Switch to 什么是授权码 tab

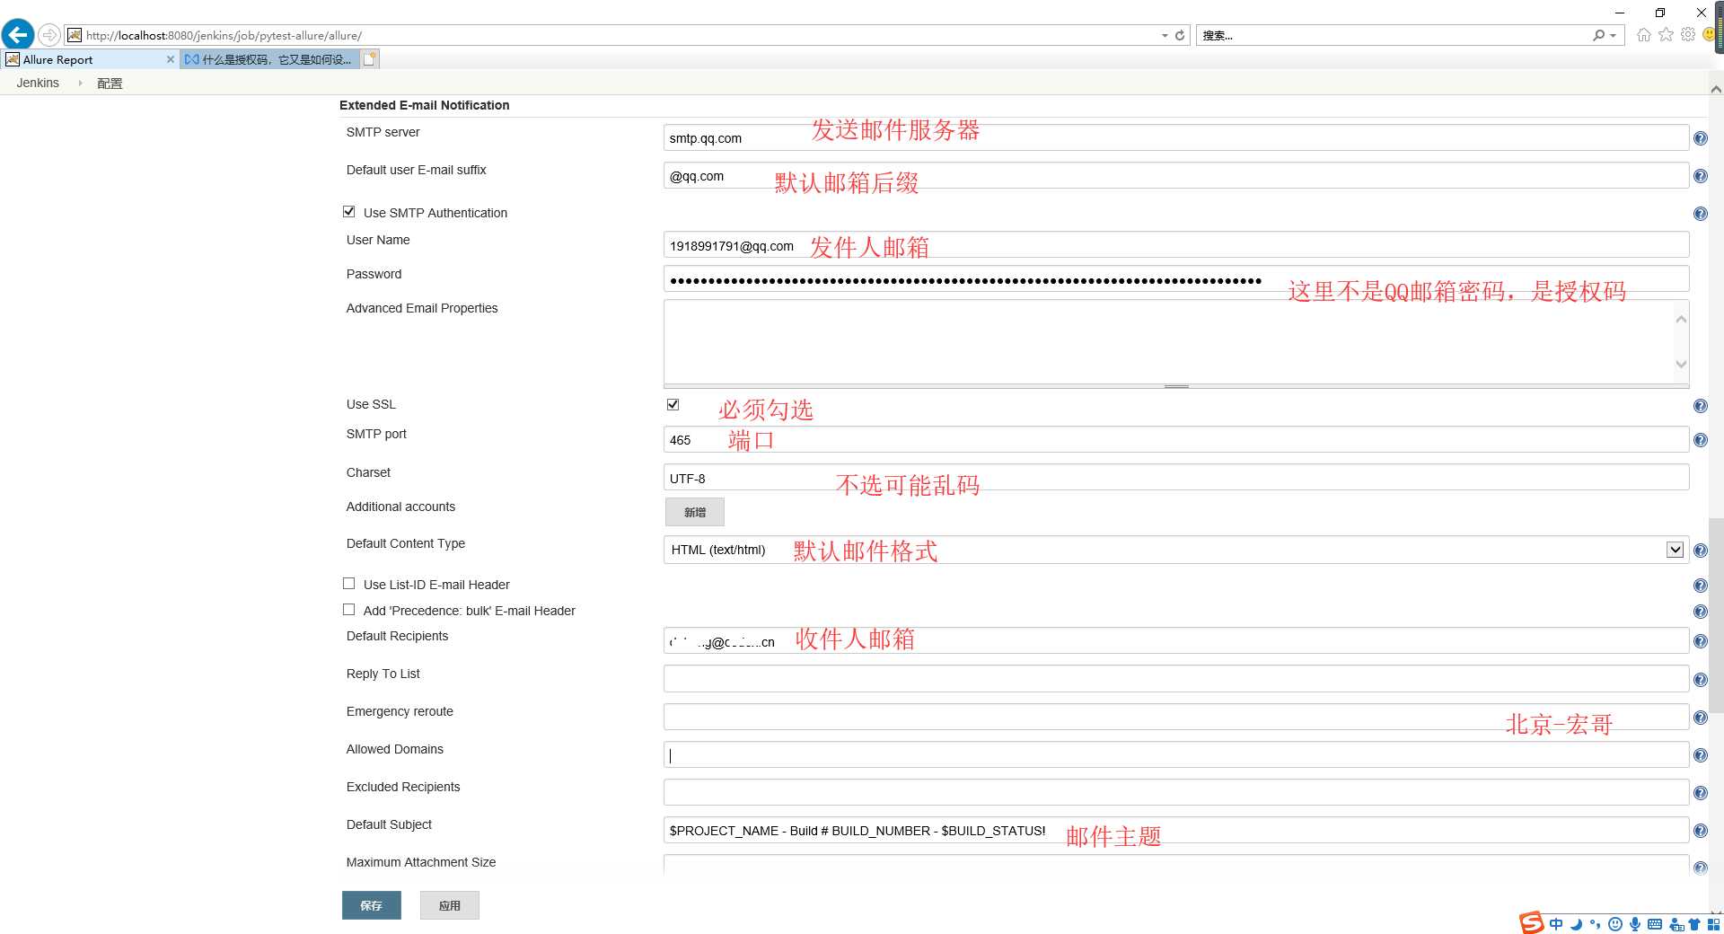click(269, 59)
